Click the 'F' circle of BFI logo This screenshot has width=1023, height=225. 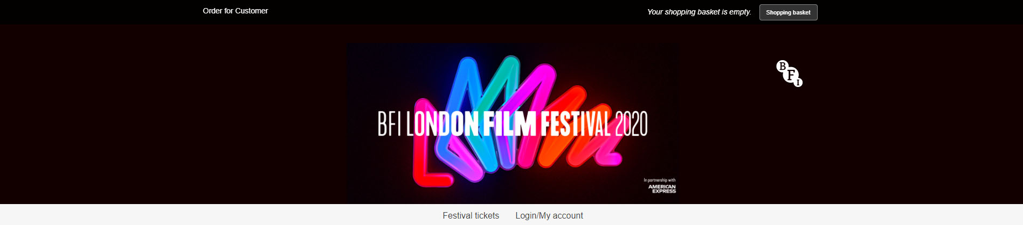coord(791,75)
